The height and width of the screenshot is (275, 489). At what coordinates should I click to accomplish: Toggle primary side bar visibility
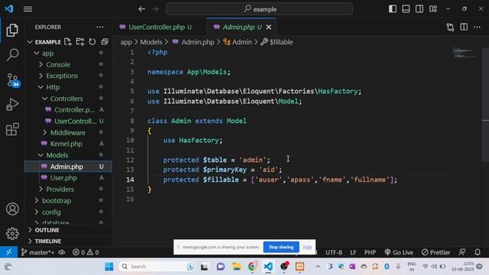(392, 9)
